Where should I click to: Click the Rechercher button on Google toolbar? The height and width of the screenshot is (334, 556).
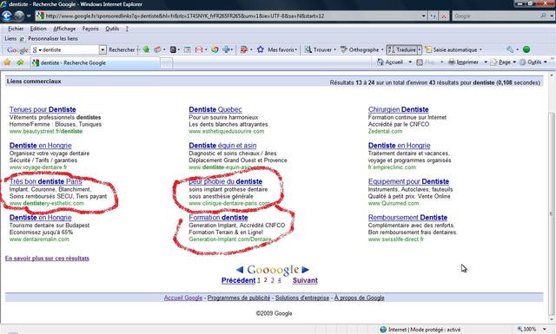(x=122, y=50)
